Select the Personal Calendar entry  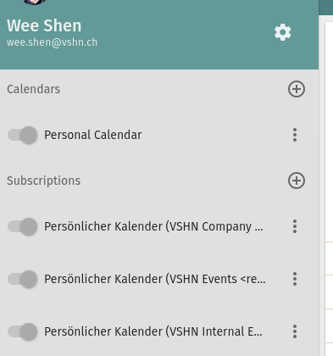pyautogui.click(x=93, y=135)
